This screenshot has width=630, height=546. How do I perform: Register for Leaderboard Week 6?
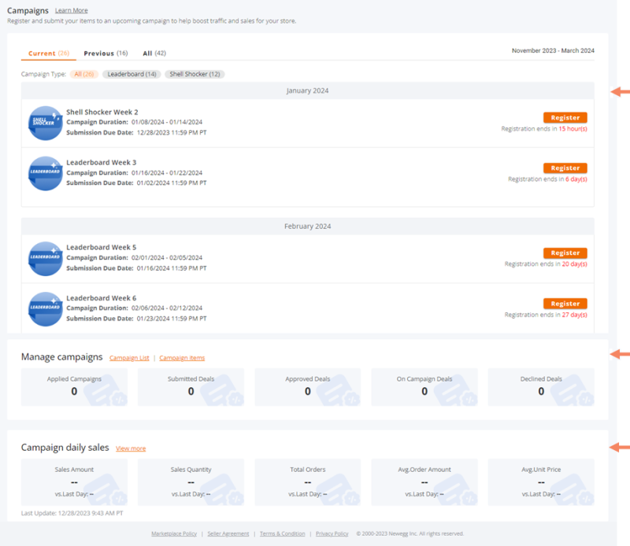click(x=565, y=303)
